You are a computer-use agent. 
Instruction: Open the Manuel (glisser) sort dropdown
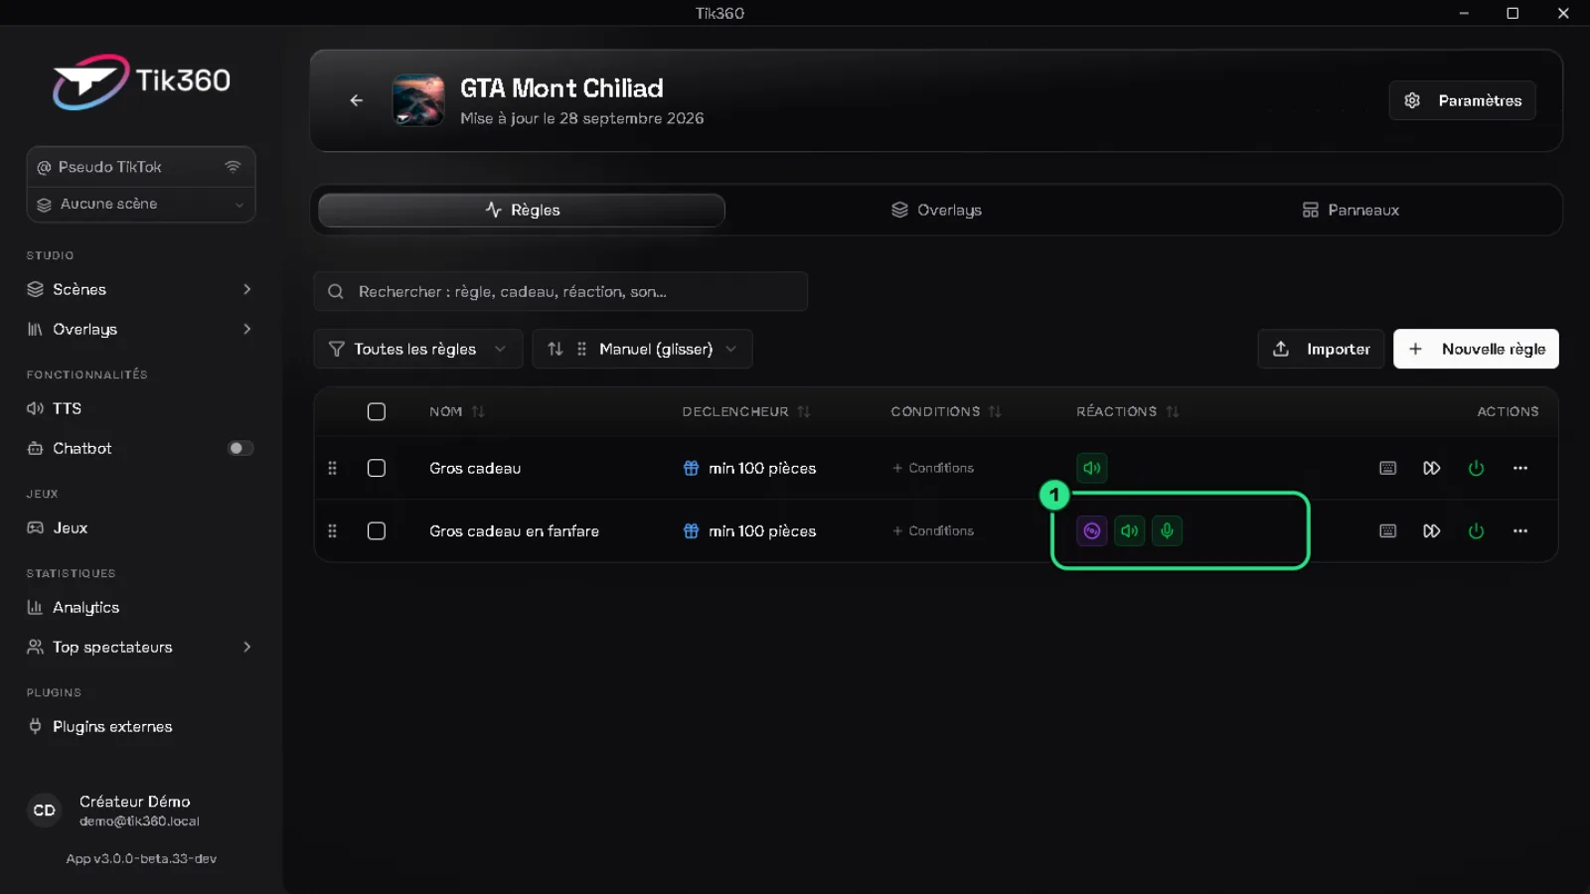point(642,349)
